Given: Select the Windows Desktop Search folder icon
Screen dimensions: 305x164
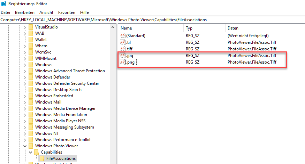Looking at the screenshot, I should coord(31,90).
